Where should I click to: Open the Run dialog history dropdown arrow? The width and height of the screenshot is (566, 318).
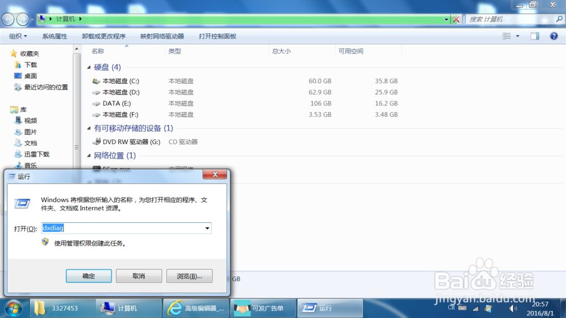207,228
